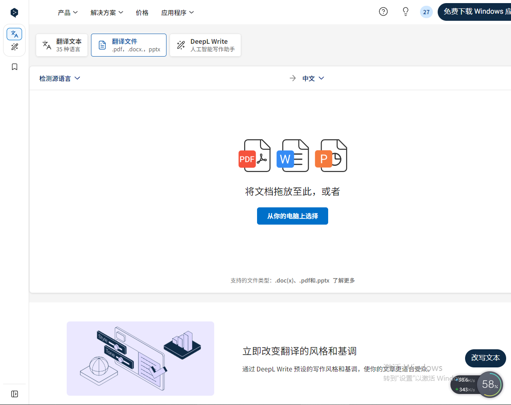This screenshot has height=405, width=511.
Task: Open the 了解更多 link
Action: click(x=344, y=280)
